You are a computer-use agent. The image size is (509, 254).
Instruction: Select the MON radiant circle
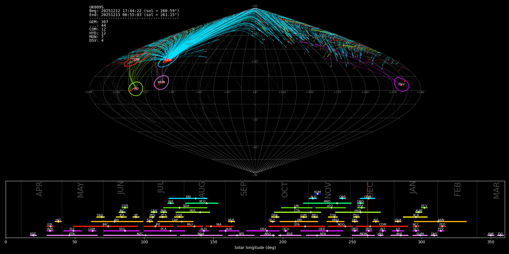pos(161,82)
